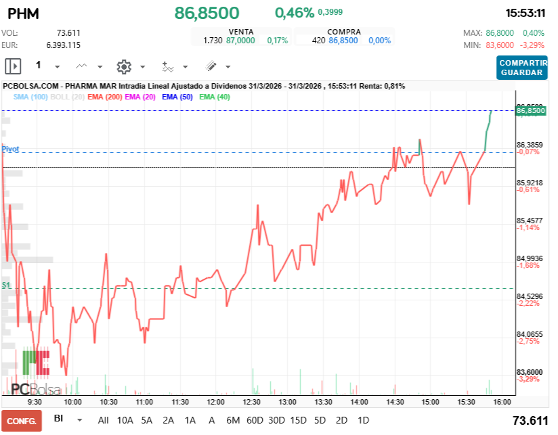Image resolution: width=558 pixels, height=435 pixels.
Task: Expand the chart type dropdown arrow
Action: pos(100,67)
